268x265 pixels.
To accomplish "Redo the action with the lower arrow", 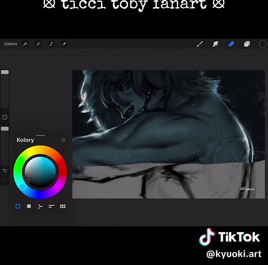I will point(5,179).
